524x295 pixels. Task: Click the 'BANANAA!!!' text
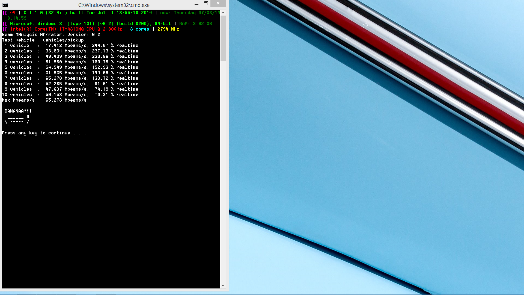click(18, 111)
